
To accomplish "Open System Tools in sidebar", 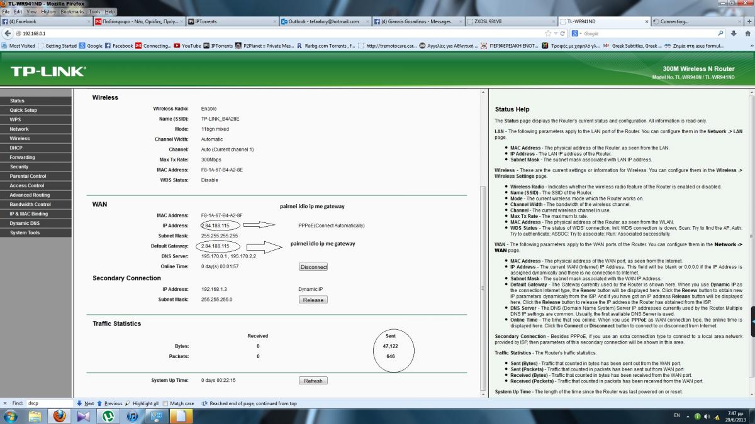I will 36,232.
